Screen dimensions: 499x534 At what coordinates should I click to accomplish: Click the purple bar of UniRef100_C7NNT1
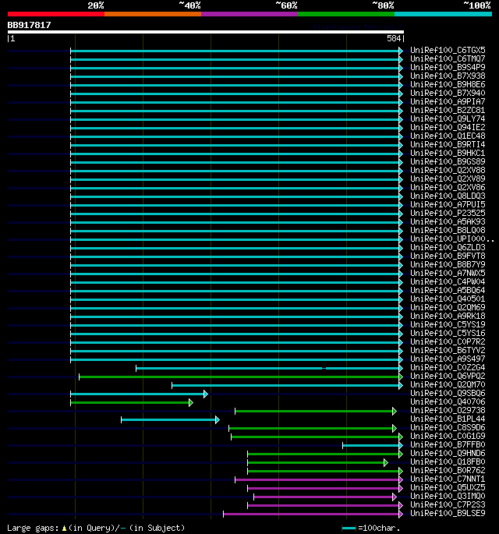(319, 479)
